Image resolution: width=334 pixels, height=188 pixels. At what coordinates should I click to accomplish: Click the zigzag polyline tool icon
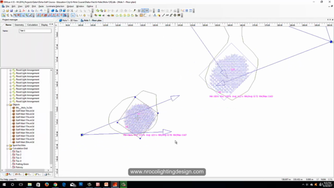pyautogui.click(x=167, y=15)
